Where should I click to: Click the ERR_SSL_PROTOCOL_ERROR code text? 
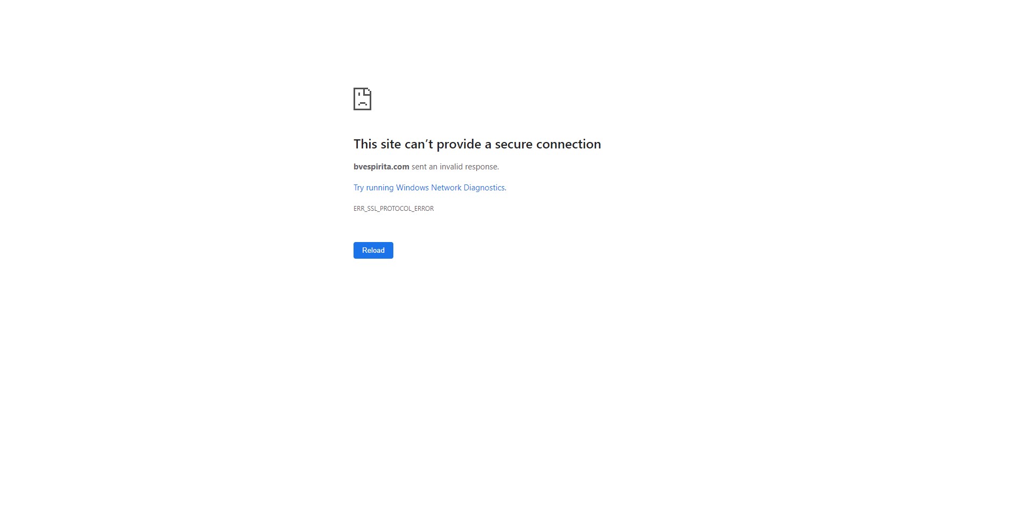[x=393, y=209]
